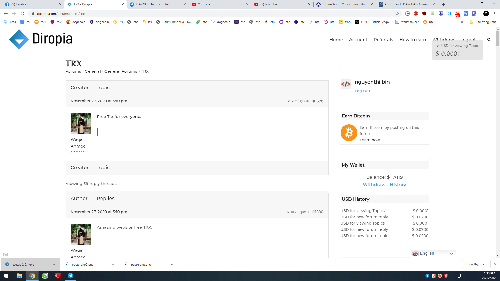
Task: Open the eth bookmark
Action: point(270,22)
